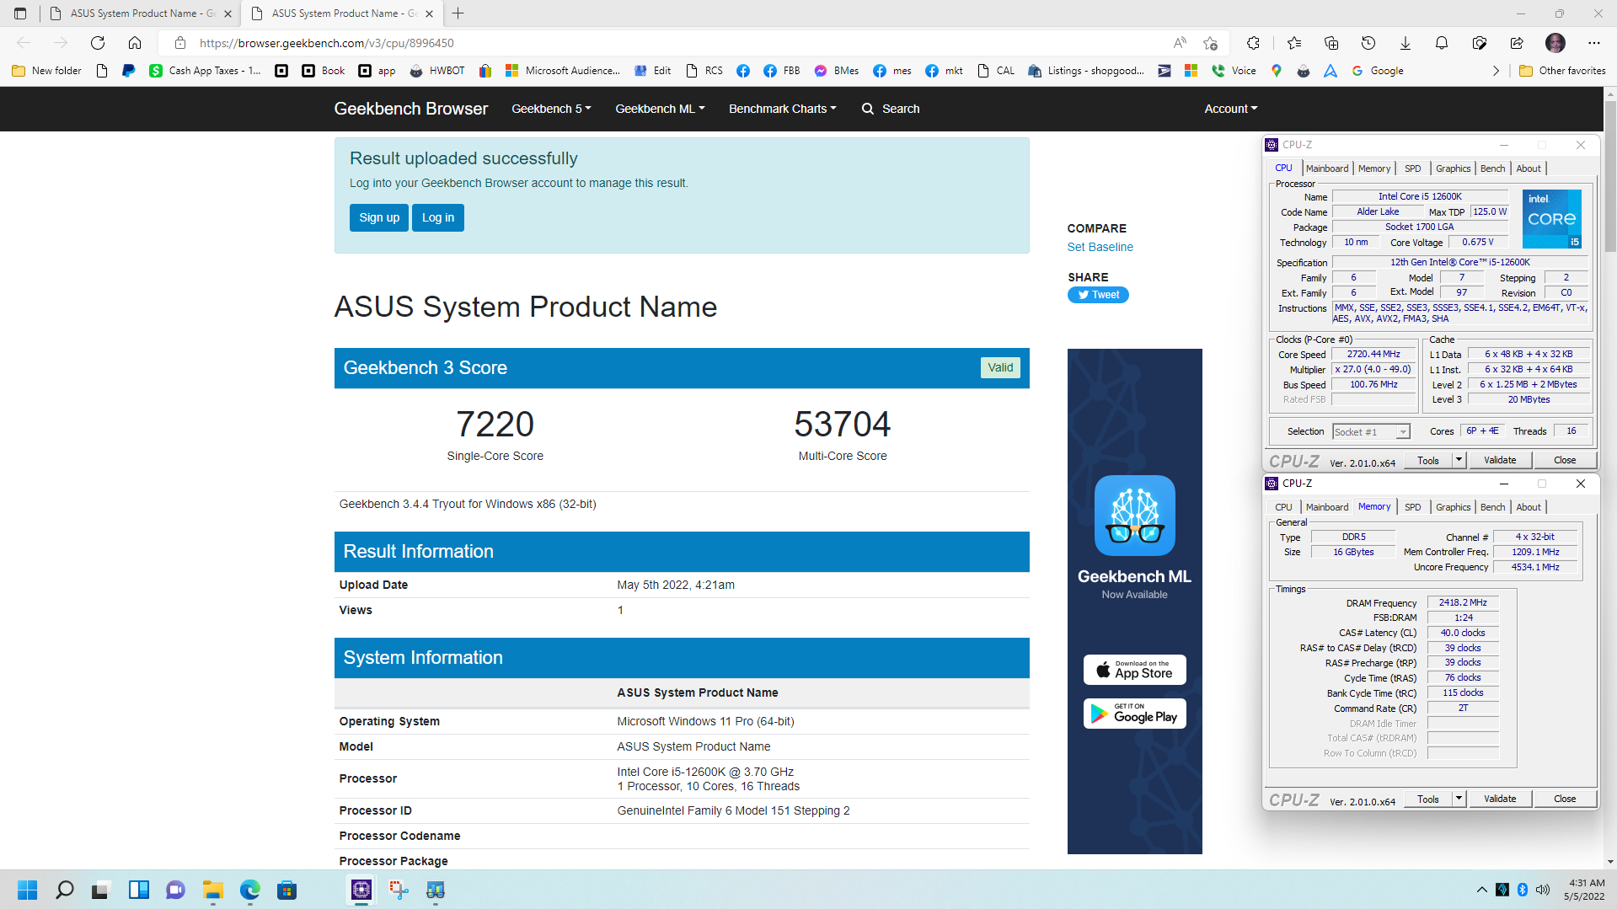Open Downloads icon in toolbar
The height and width of the screenshot is (909, 1617).
pyautogui.click(x=1406, y=43)
